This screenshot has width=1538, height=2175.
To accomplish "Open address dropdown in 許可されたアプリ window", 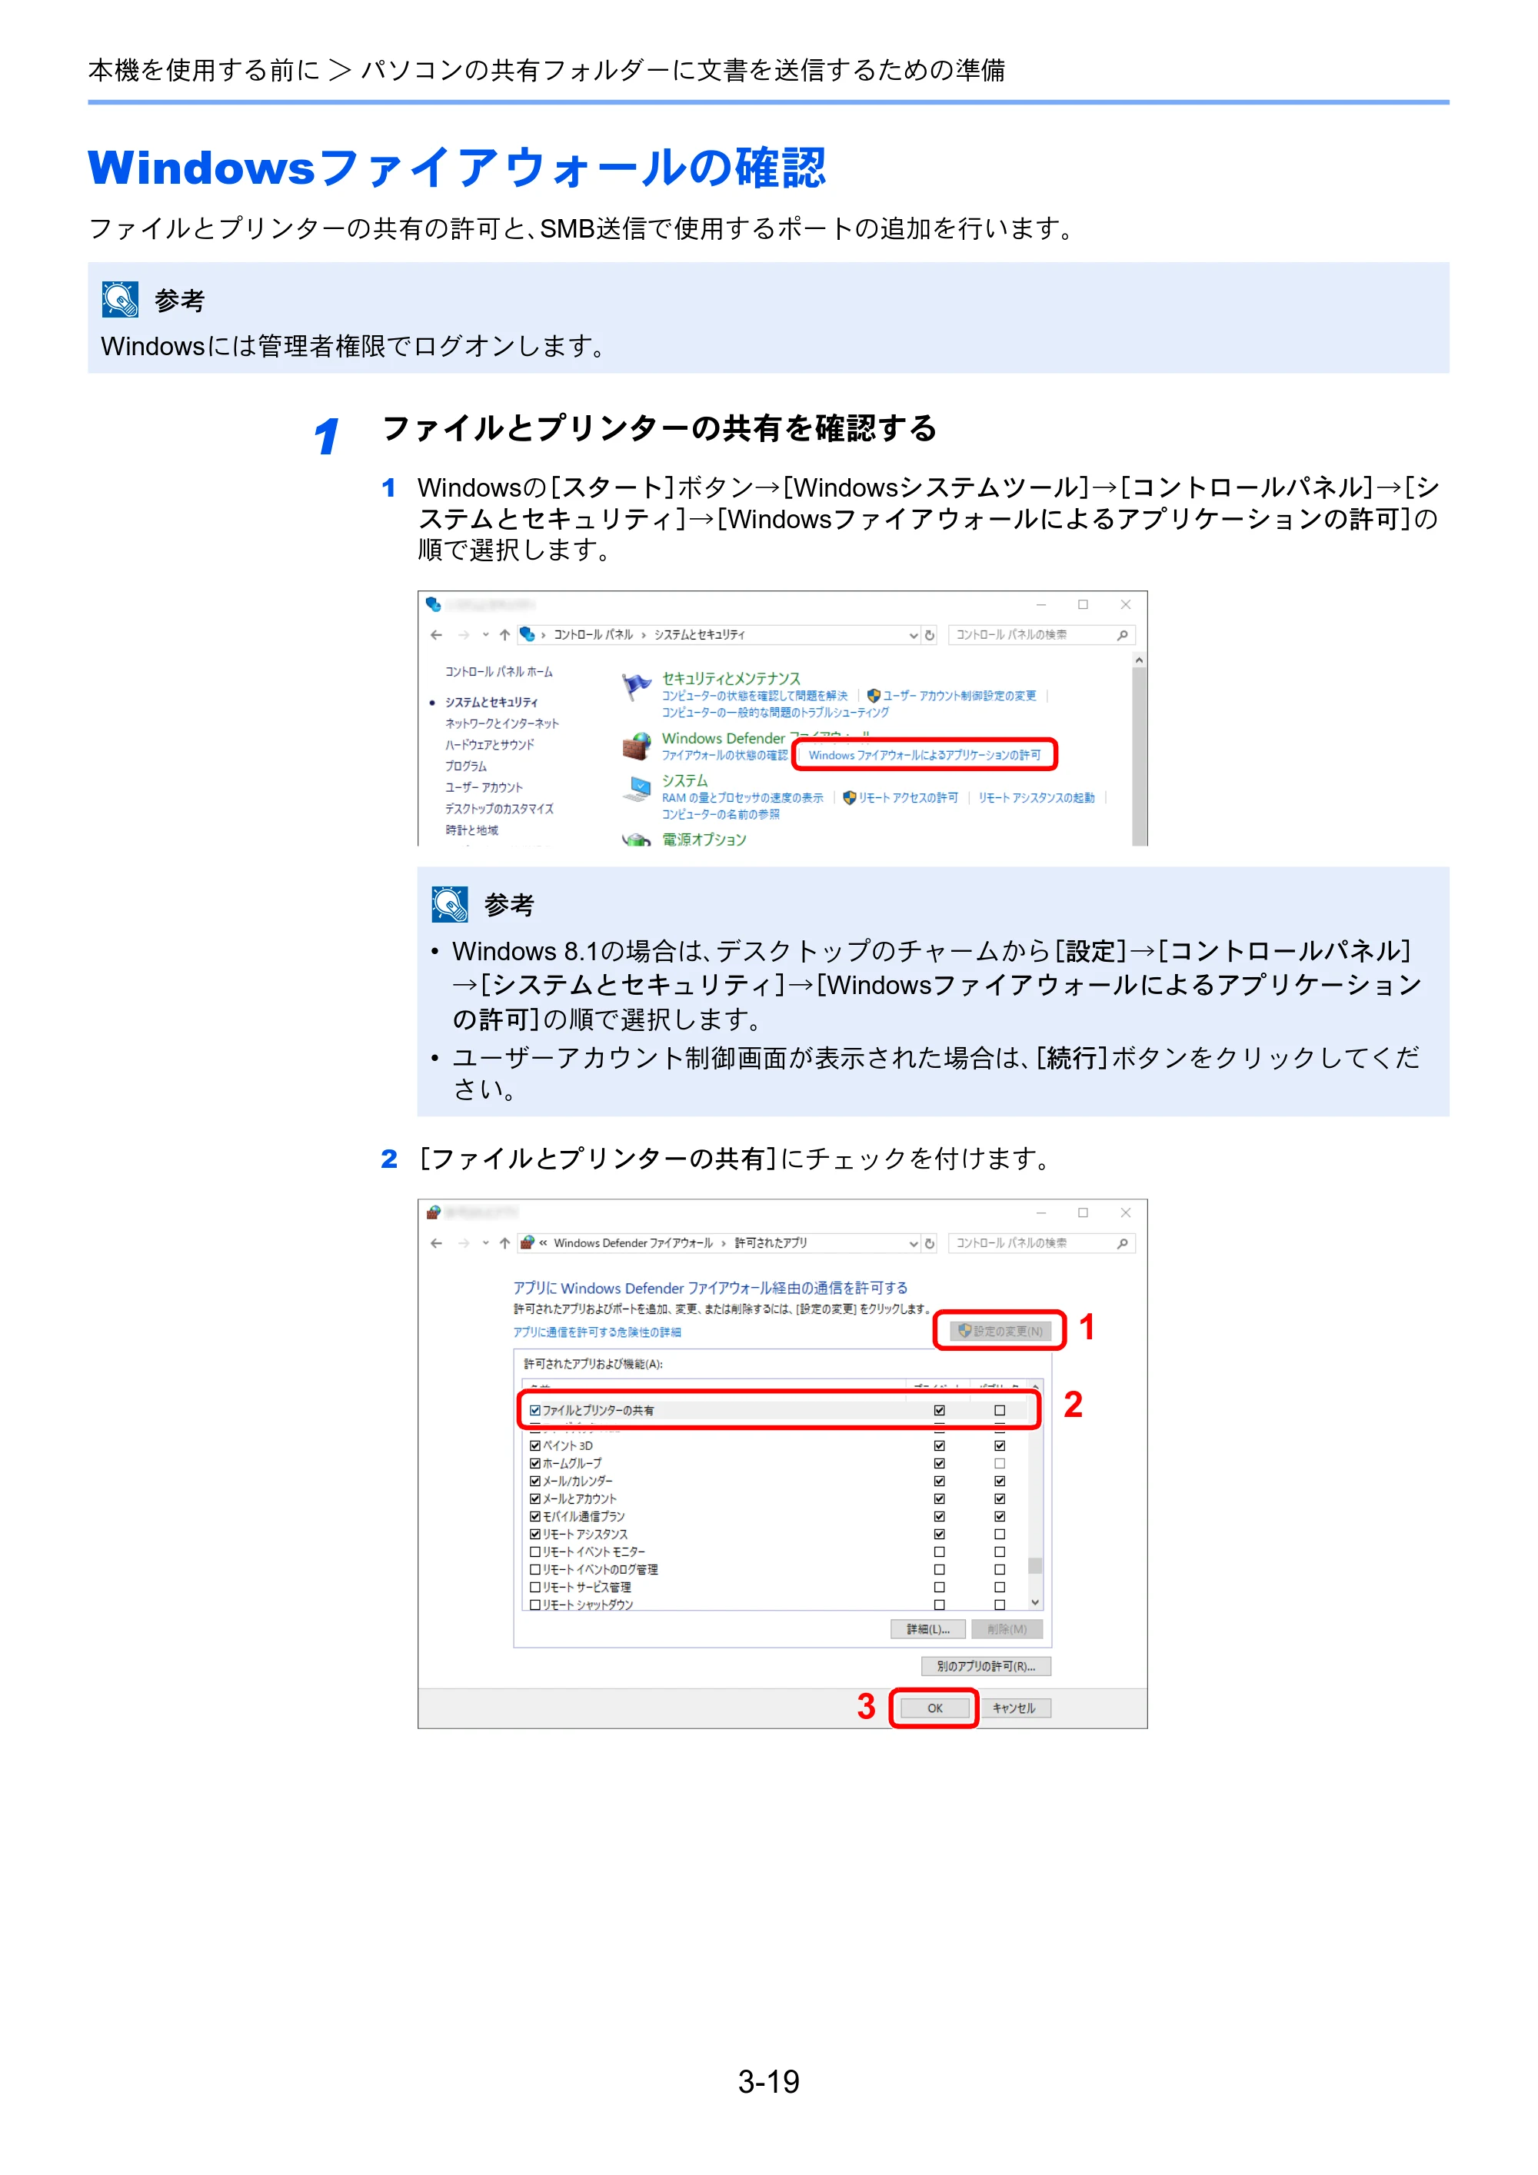I will (914, 1243).
